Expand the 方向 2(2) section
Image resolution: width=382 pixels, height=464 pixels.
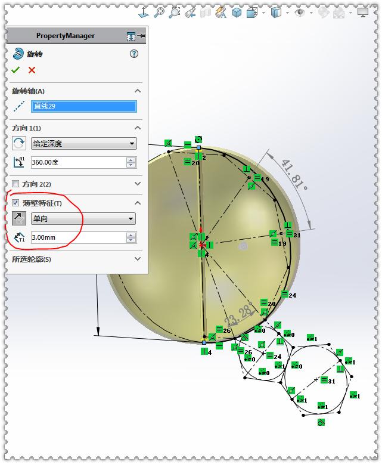pos(138,184)
